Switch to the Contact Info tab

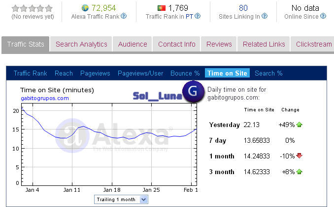coord(176,44)
